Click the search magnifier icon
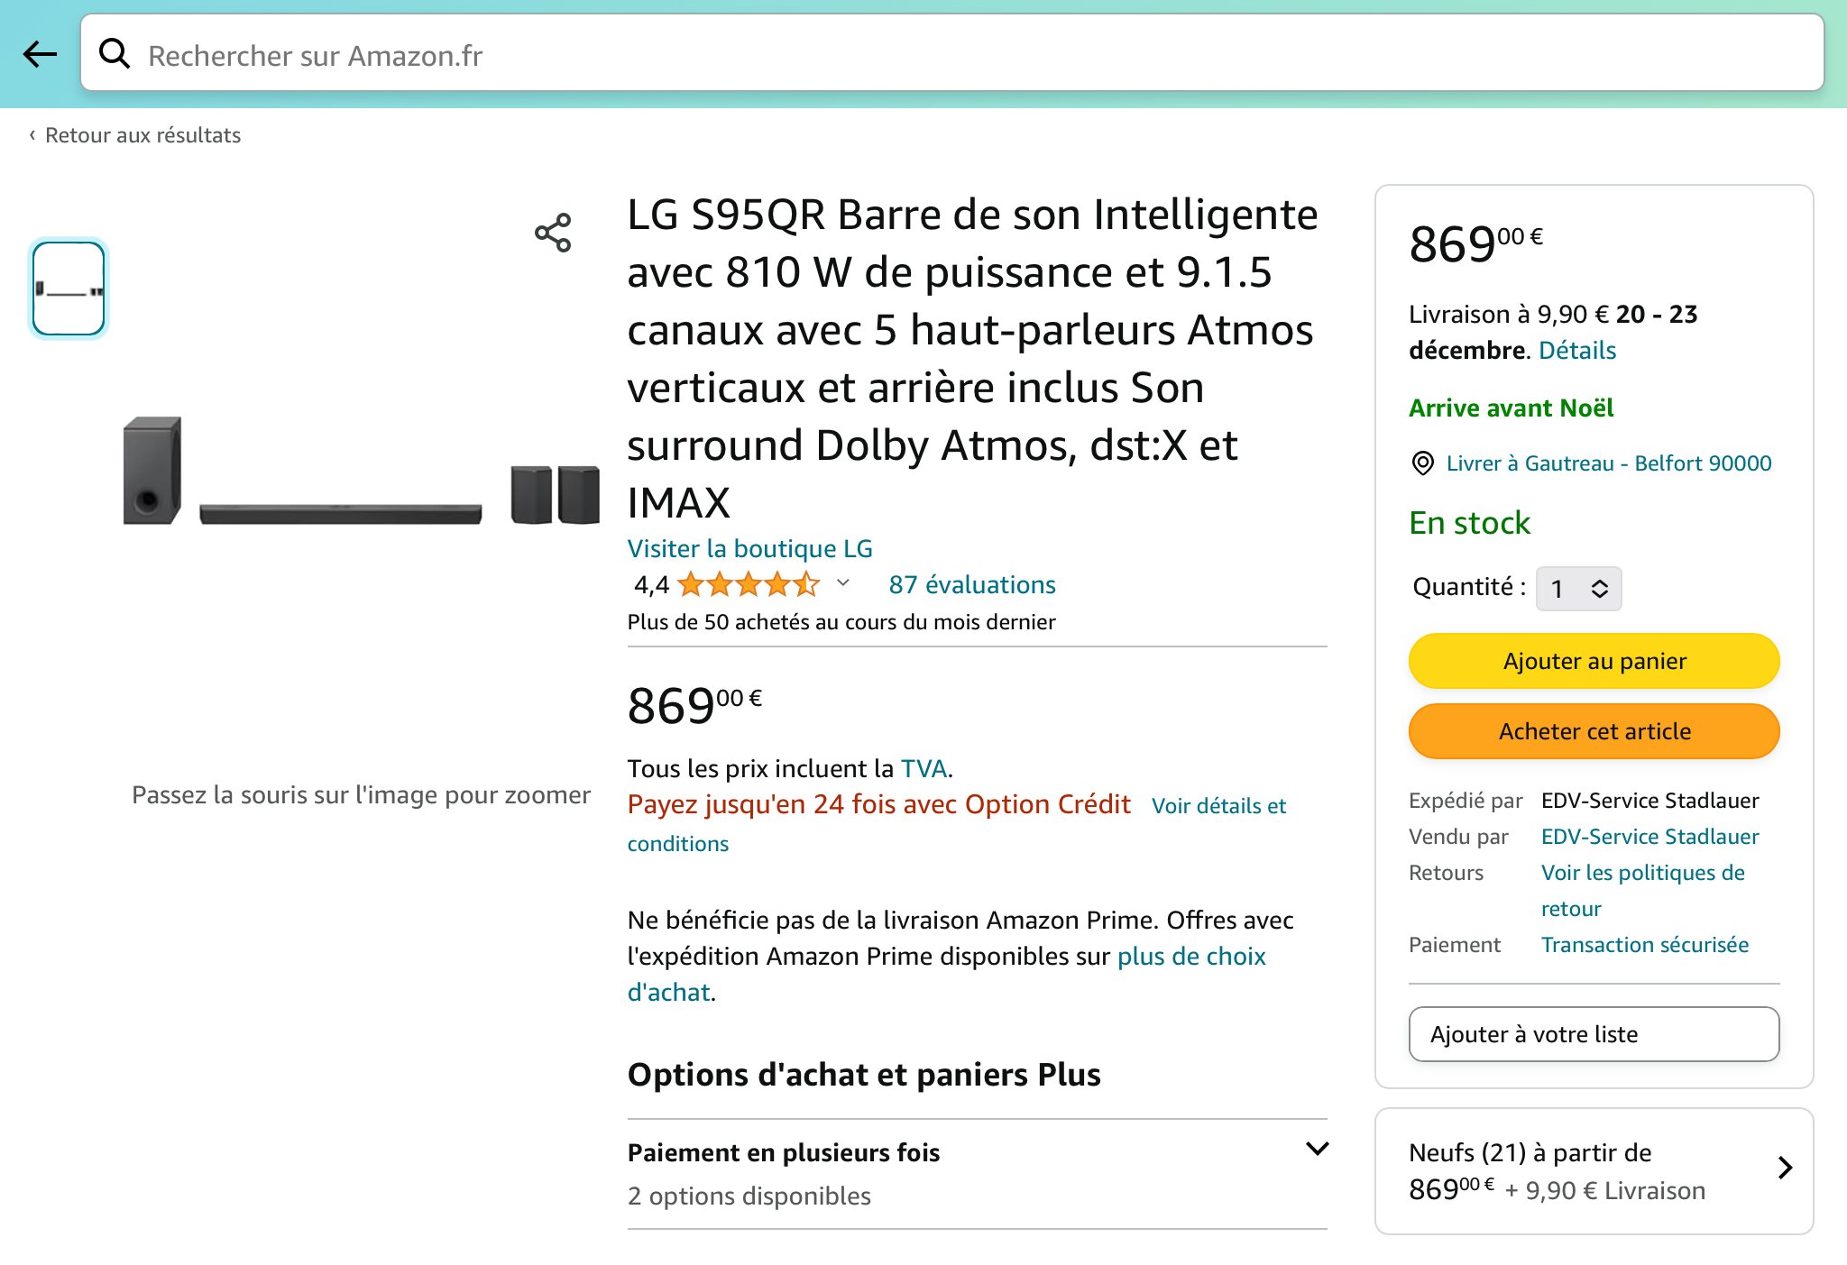Viewport: 1847px width, 1265px height. (x=115, y=54)
